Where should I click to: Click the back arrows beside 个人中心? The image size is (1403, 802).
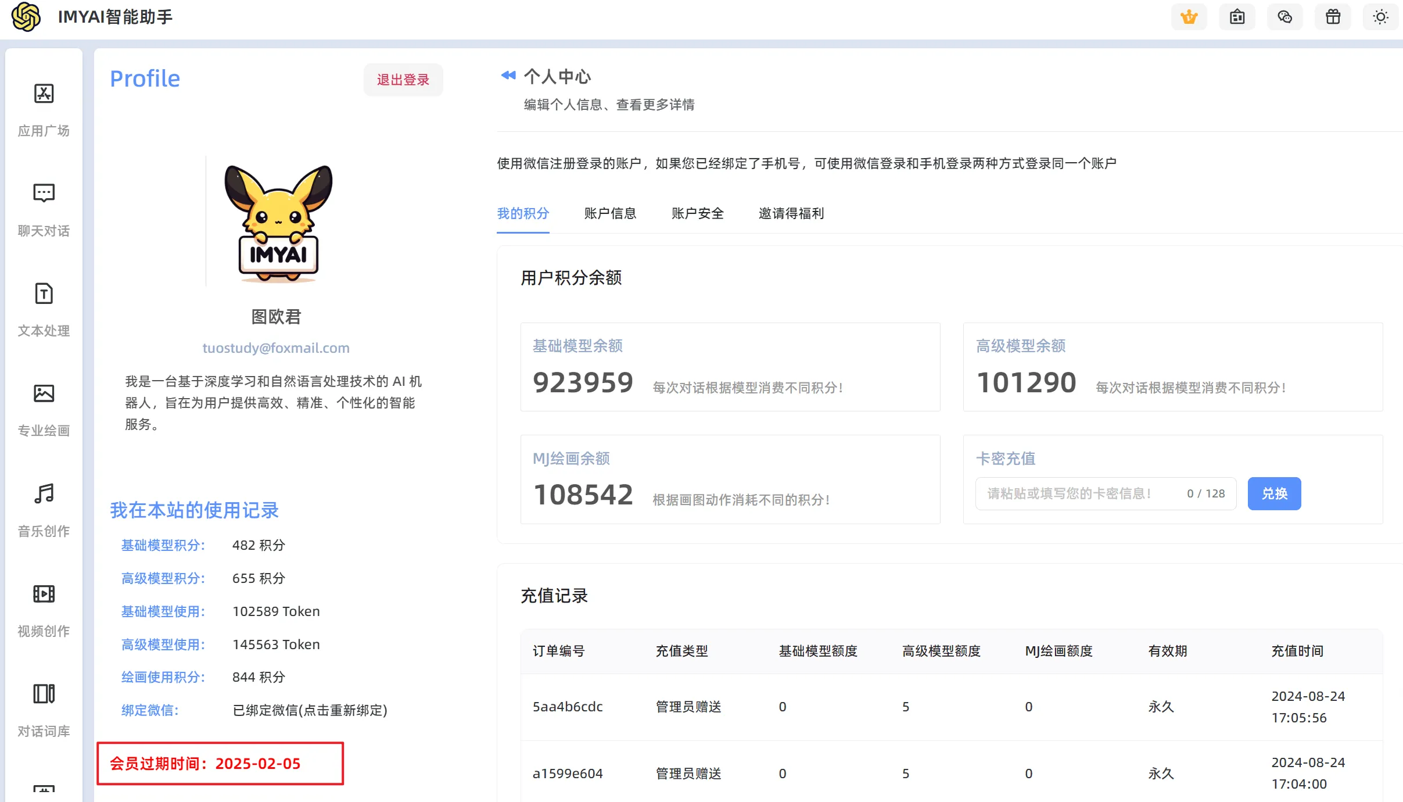pyautogui.click(x=508, y=76)
